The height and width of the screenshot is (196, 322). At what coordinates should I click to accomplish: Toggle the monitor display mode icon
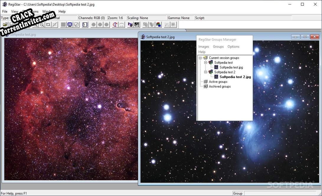(70, 25)
